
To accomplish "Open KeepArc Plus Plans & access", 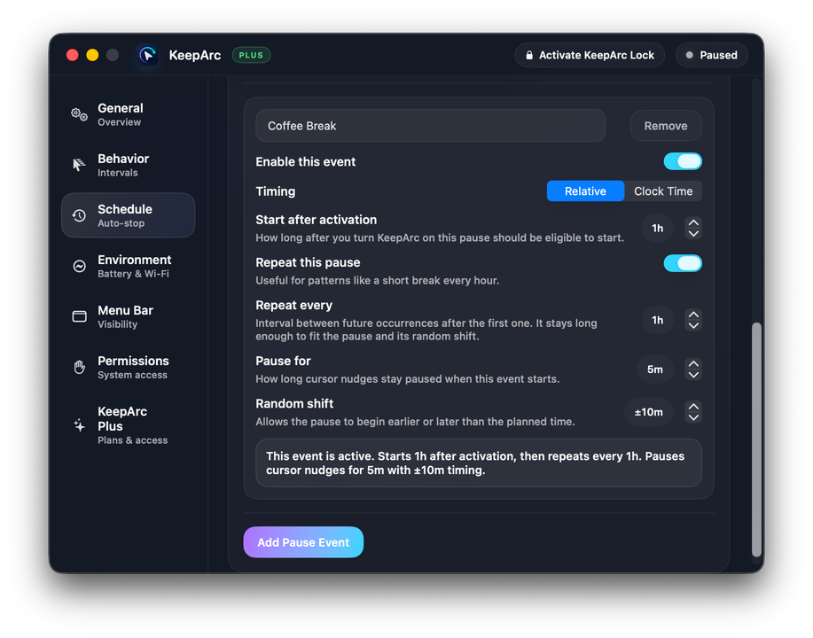I will (x=128, y=425).
